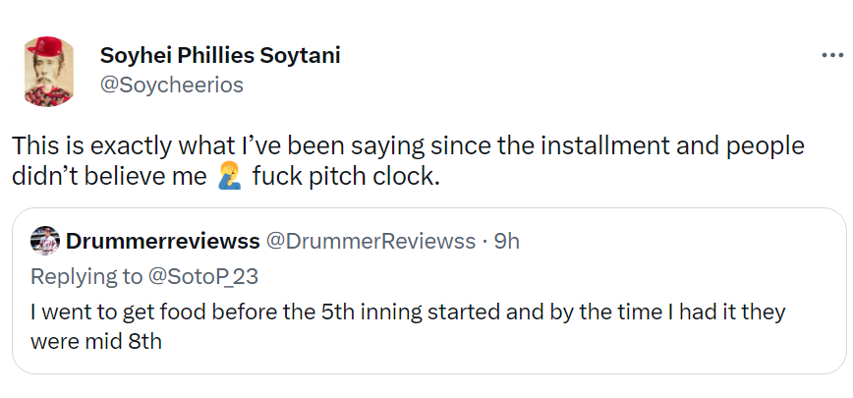853x398 pixels.
Task: Click the display name Soyhei Phillies Soytani
Action: point(220,55)
